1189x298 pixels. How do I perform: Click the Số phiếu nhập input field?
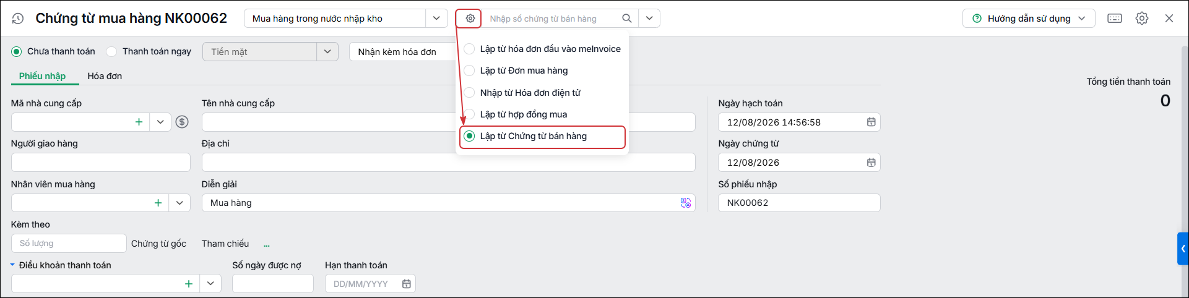[x=799, y=203]
